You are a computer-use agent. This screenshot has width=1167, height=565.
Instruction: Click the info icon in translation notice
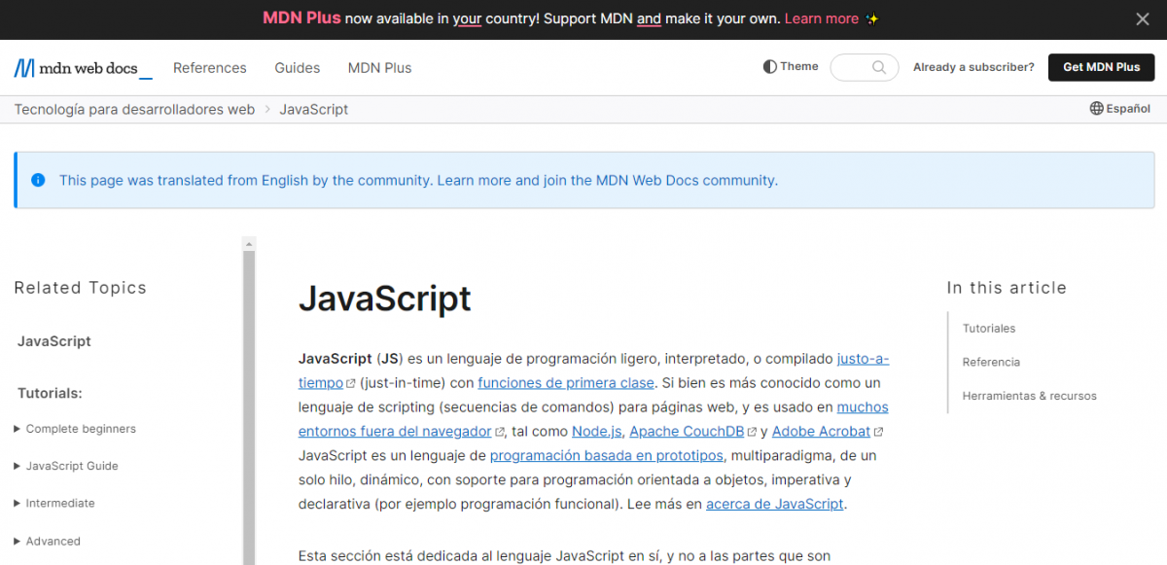tap(38, 180)
